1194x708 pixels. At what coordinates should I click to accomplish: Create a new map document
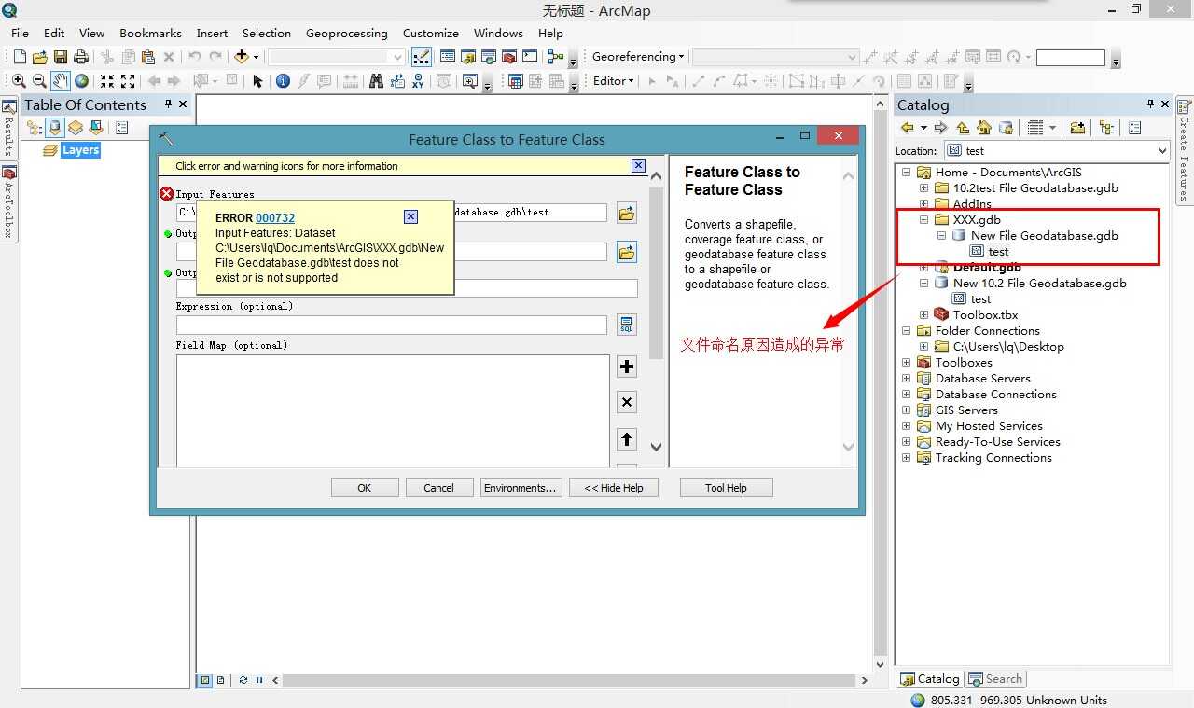(20, 57)
